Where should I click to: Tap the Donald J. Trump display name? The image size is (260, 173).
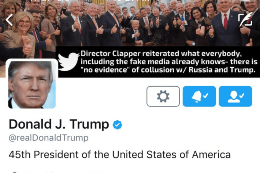coord(59,124)
